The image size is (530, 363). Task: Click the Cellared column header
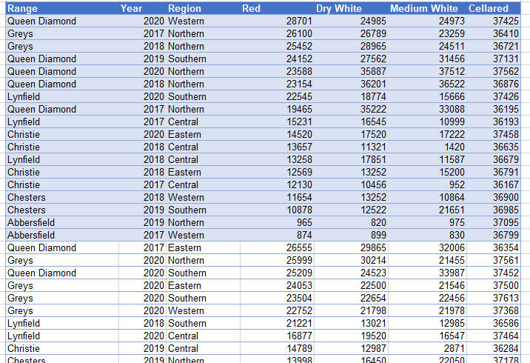(x=489, y=8)
